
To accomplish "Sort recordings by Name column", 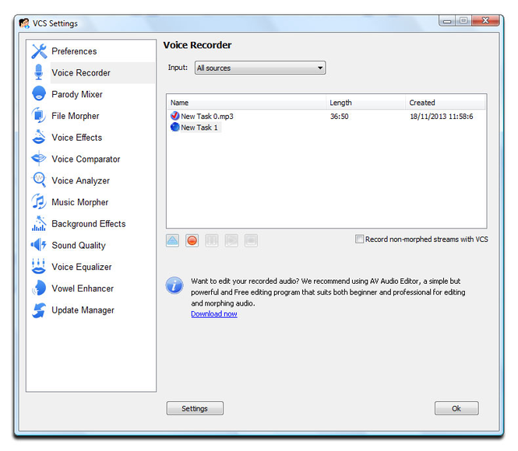I will (x=246, y=103).
